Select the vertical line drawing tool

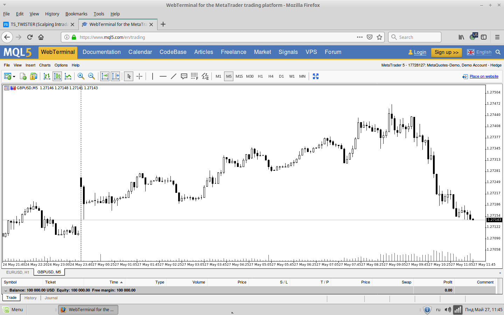(x=153, y=76)
